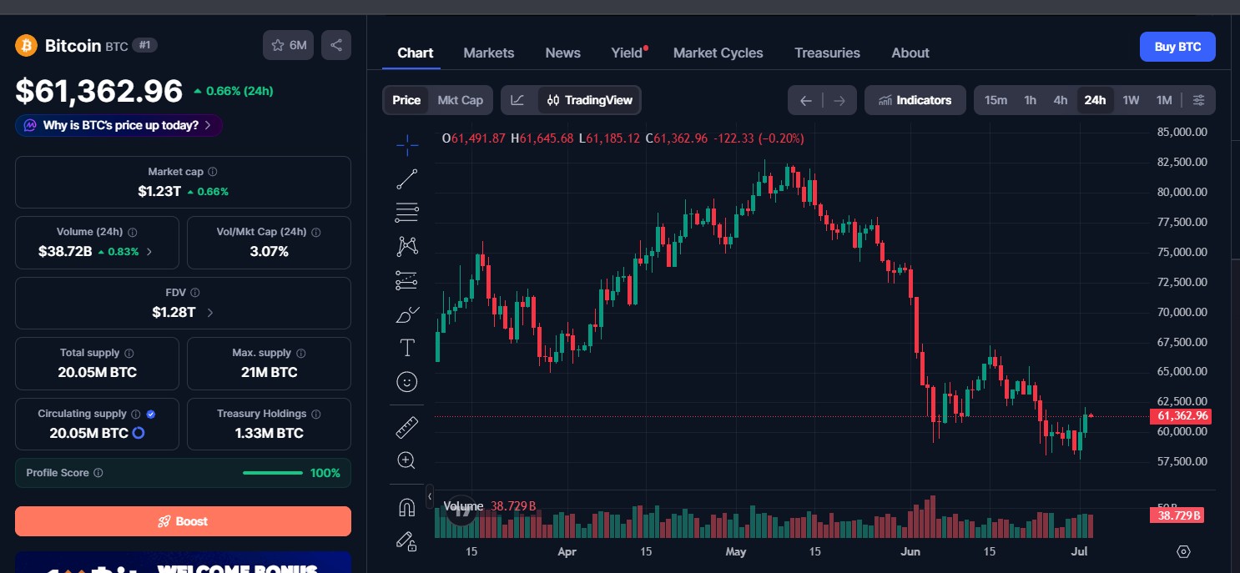Viewport: 1240px width, 573px height.
Task: Show Total supply info icon
Action: click(x=129, y=353)
